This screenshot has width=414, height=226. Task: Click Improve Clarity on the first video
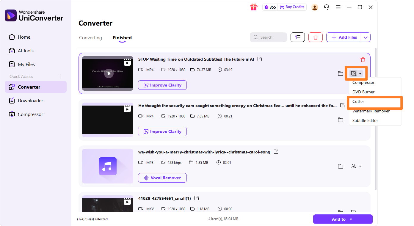click(x=162, y=85)
